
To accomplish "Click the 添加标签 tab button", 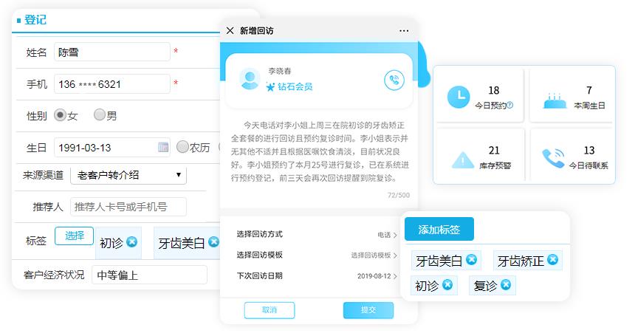I will pyautogui.click(x=439, y=230).
